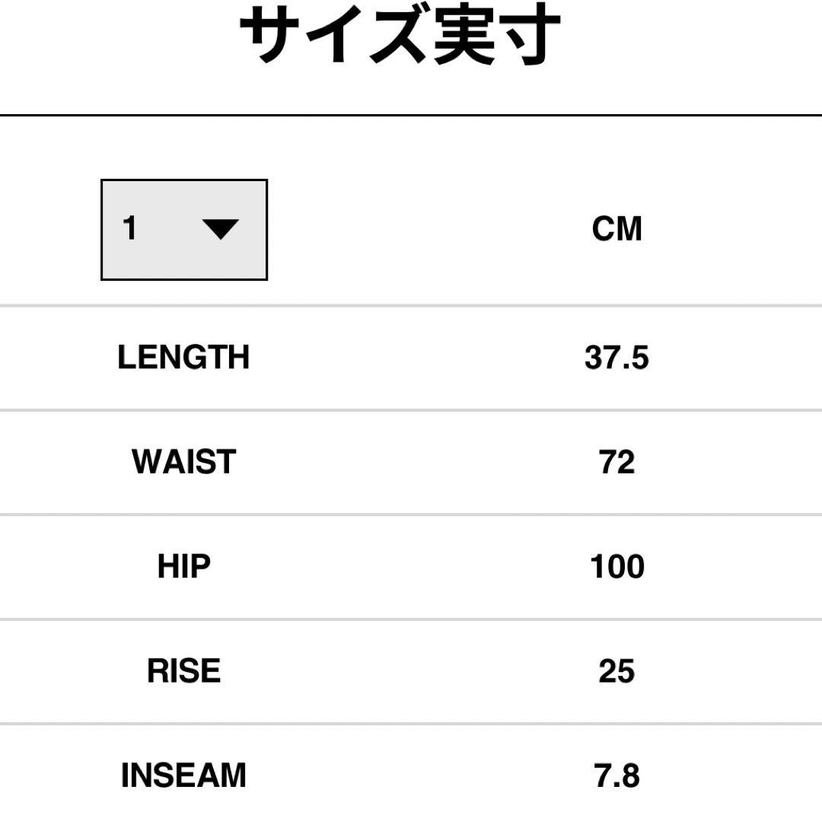
Task: Select the 72 waist value
Action: click(616, 462)
